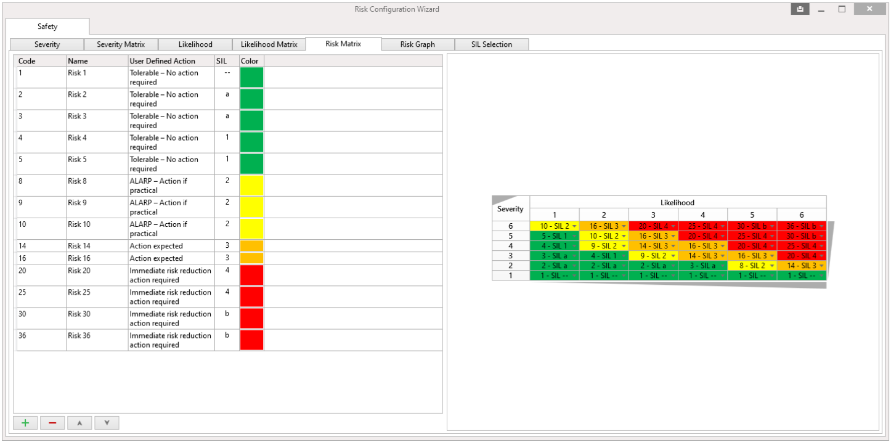This screenshot has height=442, width=891.
Task: Switch to the SIL Selection tab
Action: click(492, 44)
